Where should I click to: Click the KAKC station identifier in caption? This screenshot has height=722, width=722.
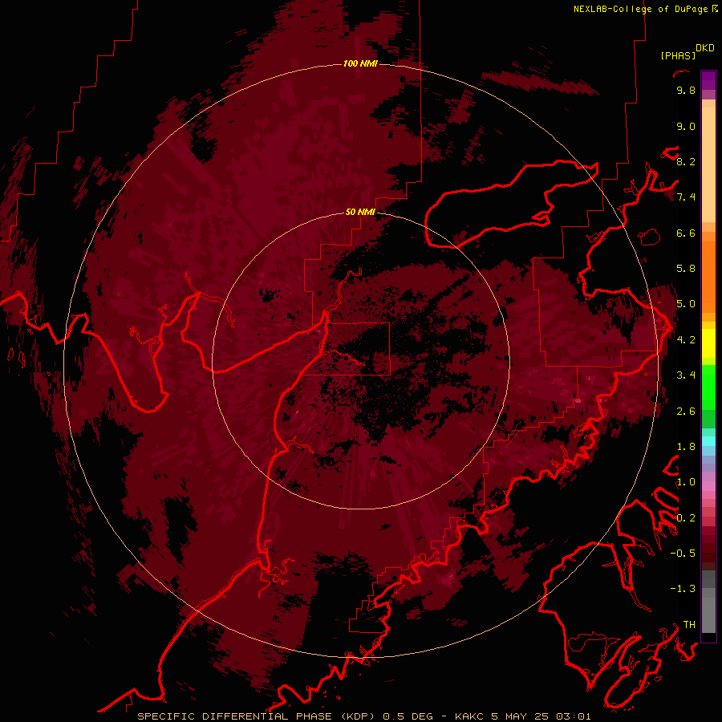coord(471,716)
